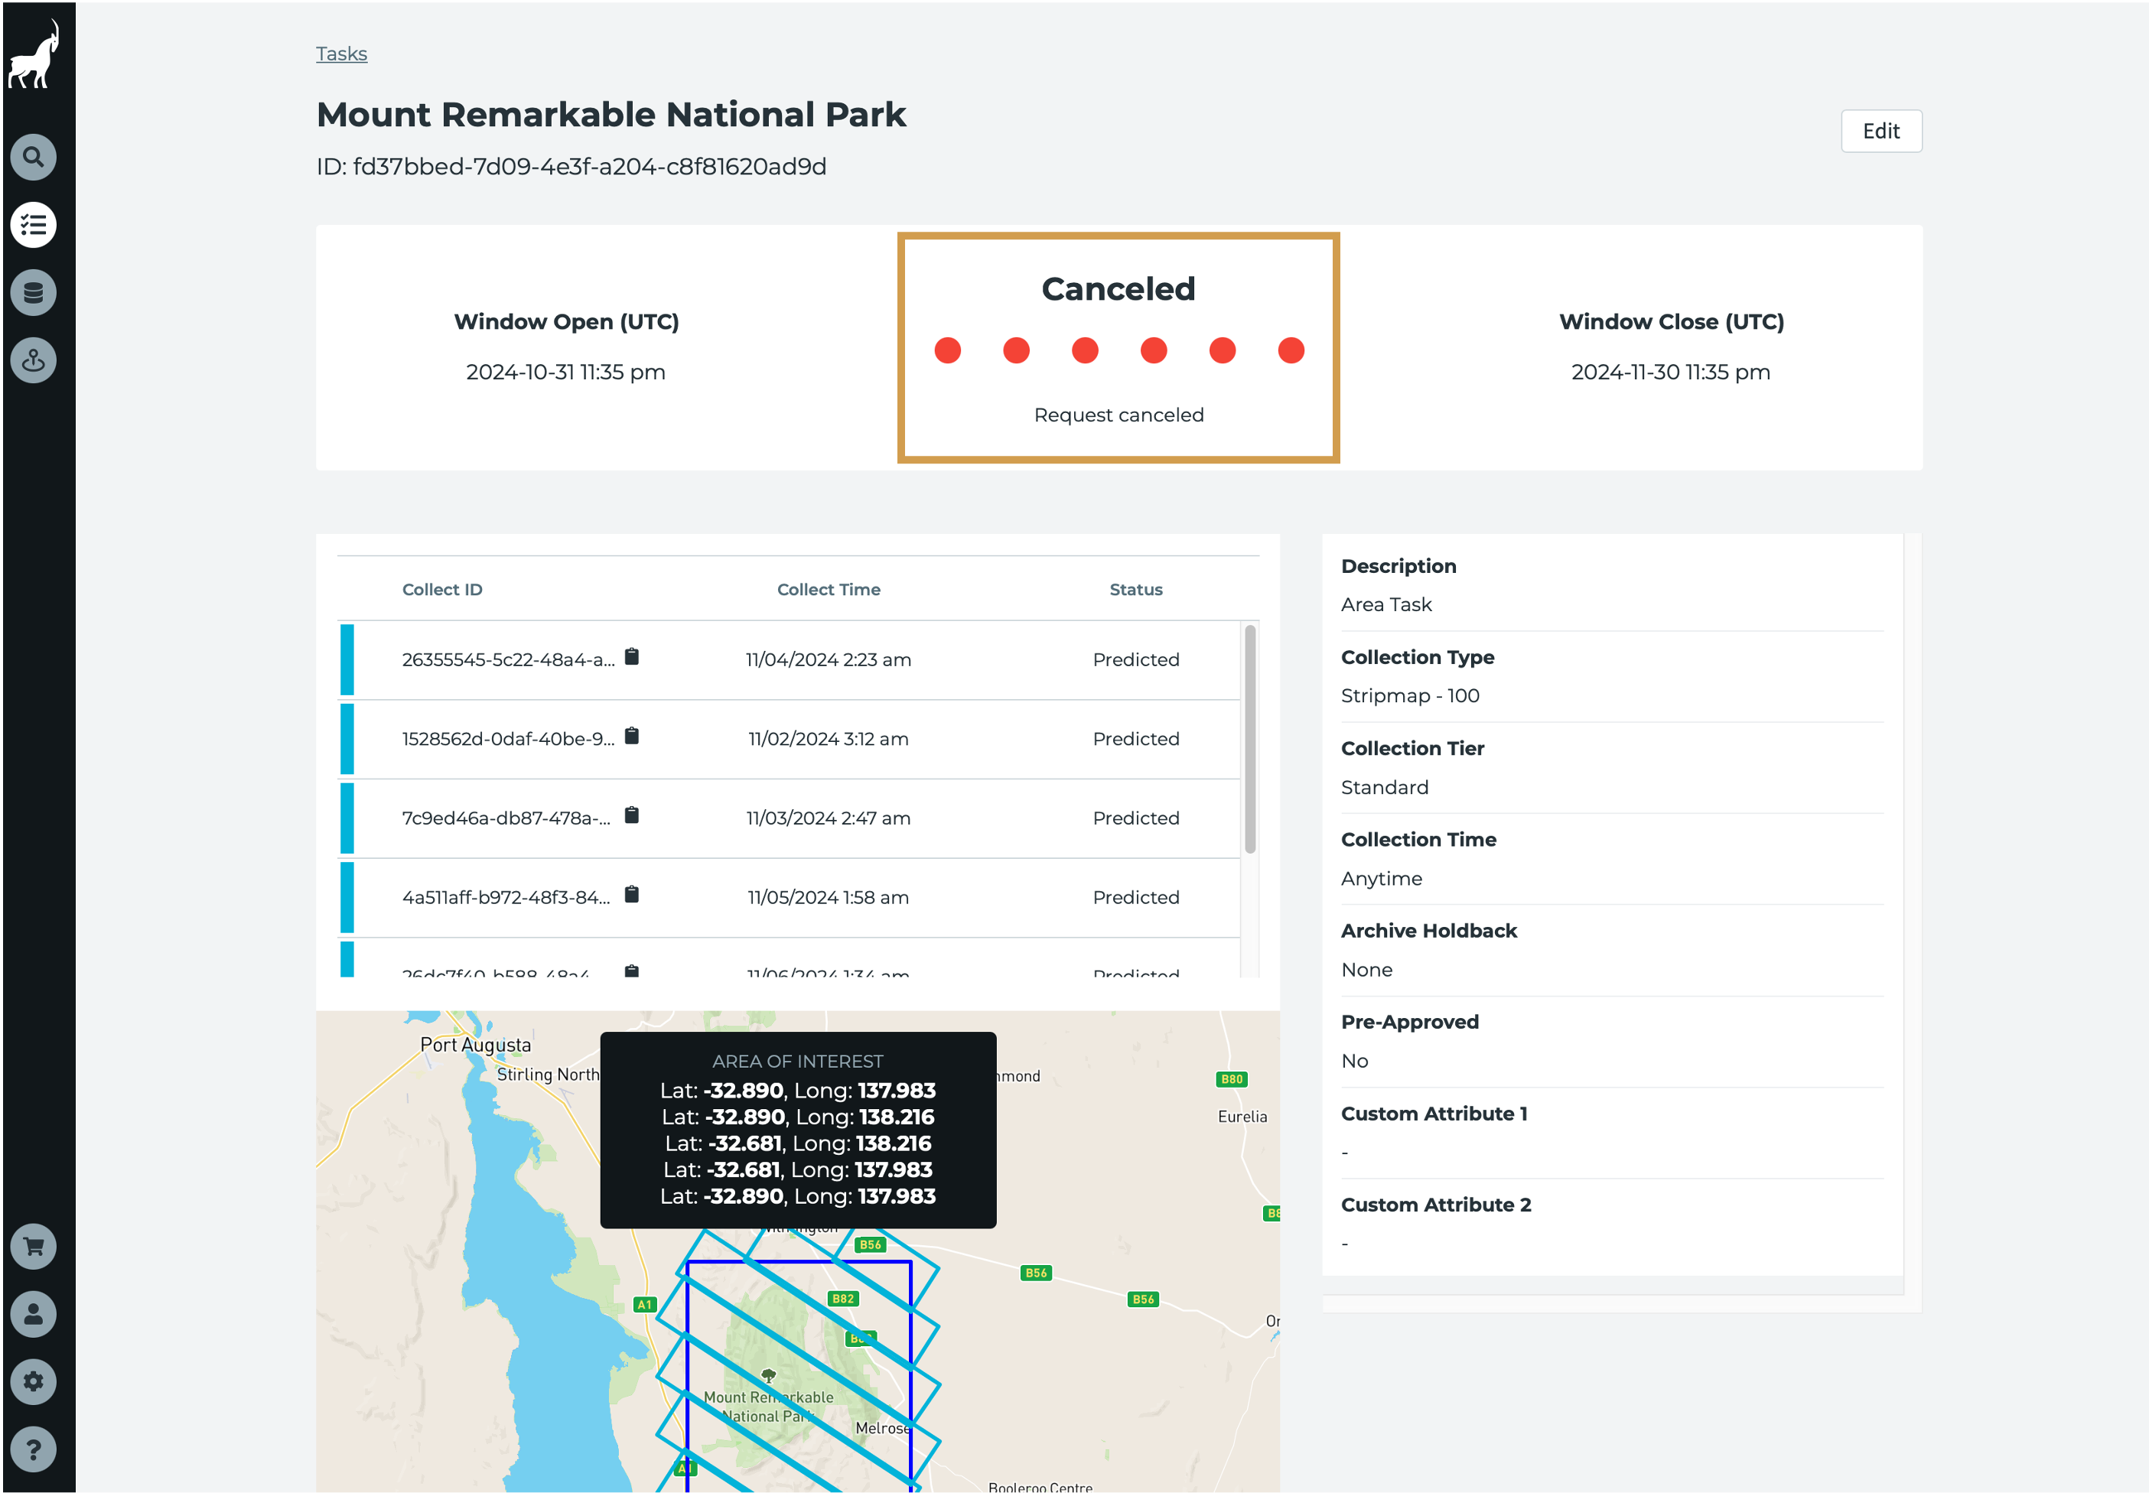The image size is (2149, 1493).
Task: Click the Anytime collection time value
Action: coord(1381,880)
